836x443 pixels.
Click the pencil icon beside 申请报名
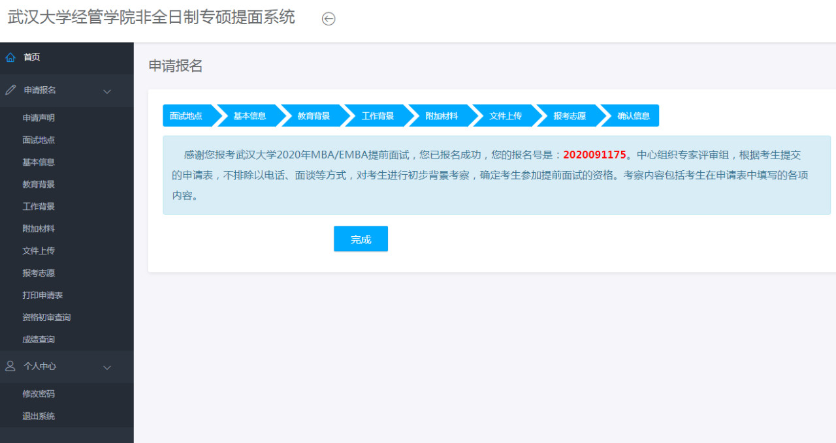tap(10, 91)
